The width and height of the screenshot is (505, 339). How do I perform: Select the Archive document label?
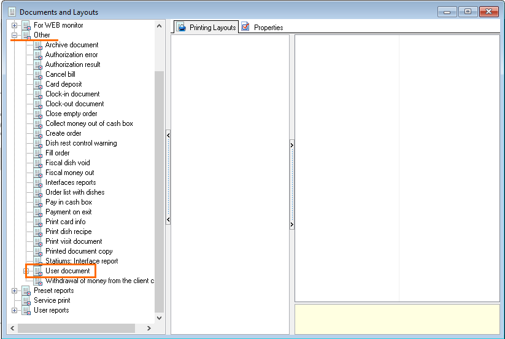click(72, 45)
